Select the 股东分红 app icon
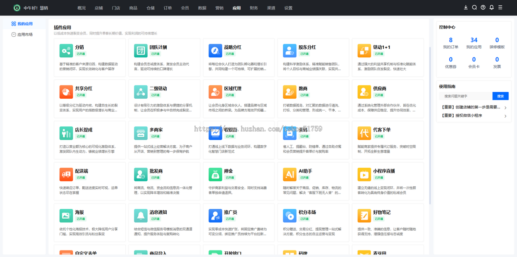Viewport: 517px width, 257px height. (x=290, y=50)
